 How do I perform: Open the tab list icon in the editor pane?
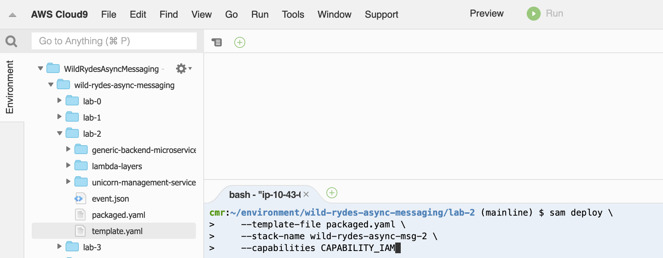point(217,42)
